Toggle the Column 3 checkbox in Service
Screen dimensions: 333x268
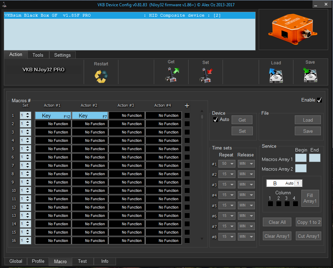pos(287,204)
